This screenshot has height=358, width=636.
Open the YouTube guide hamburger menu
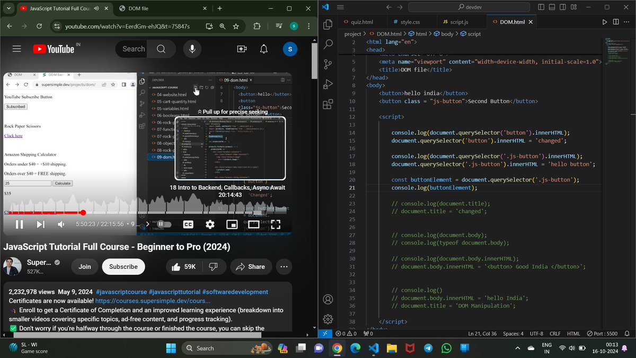pyautogui.click(x=16, y=49)
